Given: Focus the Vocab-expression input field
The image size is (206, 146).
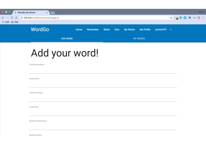Looking at the screenshot, I should tap(103, 70).
